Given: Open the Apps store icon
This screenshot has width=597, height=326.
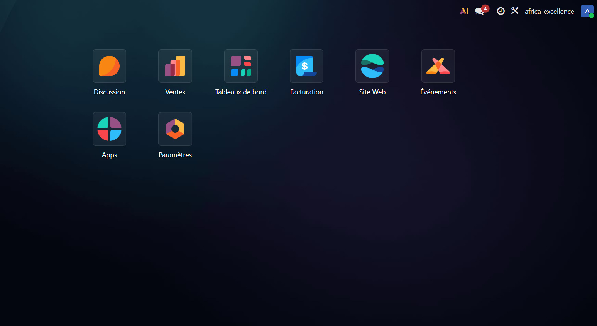Looking at the screenshot, I should 109,129.
